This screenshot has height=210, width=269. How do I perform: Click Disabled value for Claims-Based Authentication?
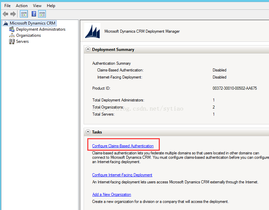tap(219, 70)
